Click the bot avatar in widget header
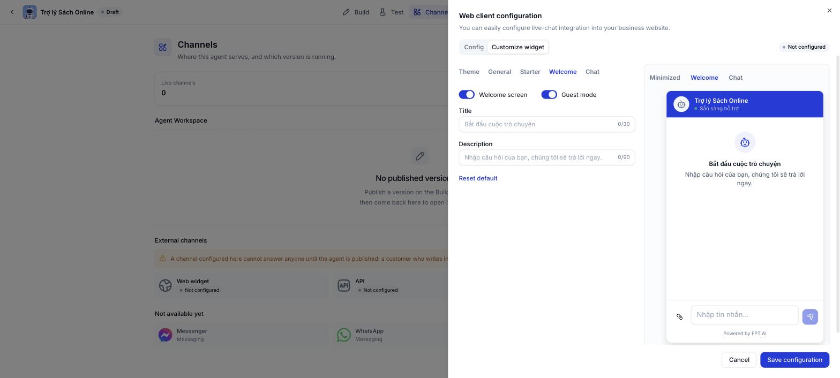 click(681, 104)
